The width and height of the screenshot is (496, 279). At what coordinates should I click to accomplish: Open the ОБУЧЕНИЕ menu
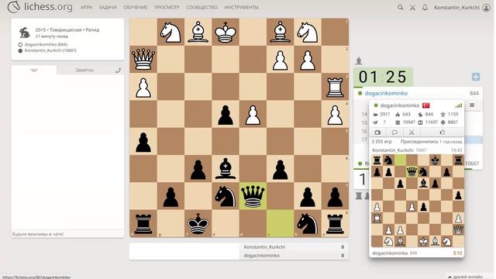click(x=136, y=7)
